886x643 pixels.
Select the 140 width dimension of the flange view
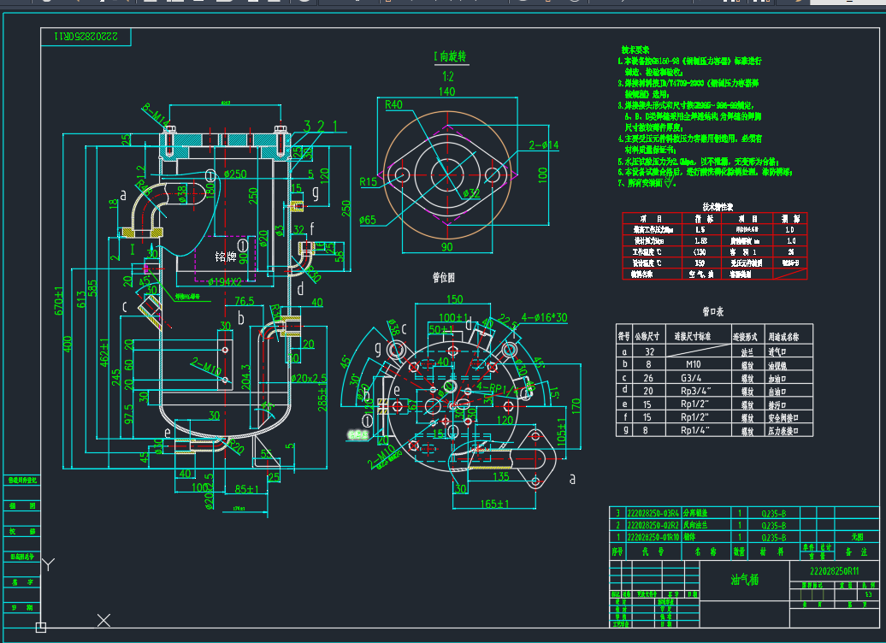click(x=447, y=91)
